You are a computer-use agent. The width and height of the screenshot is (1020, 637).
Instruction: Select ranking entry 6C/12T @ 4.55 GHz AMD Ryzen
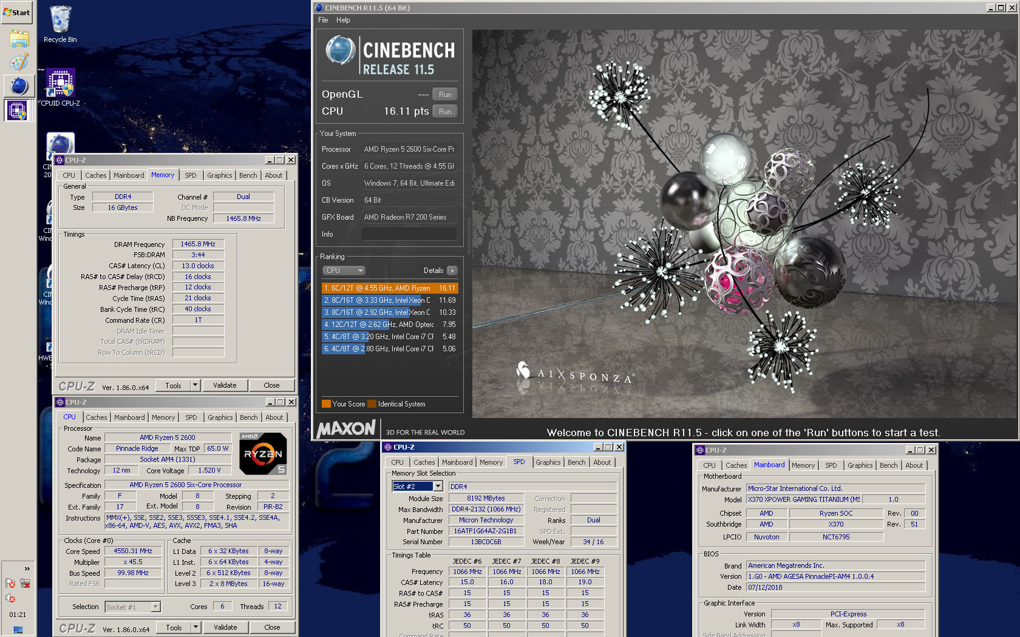(390, 288)
